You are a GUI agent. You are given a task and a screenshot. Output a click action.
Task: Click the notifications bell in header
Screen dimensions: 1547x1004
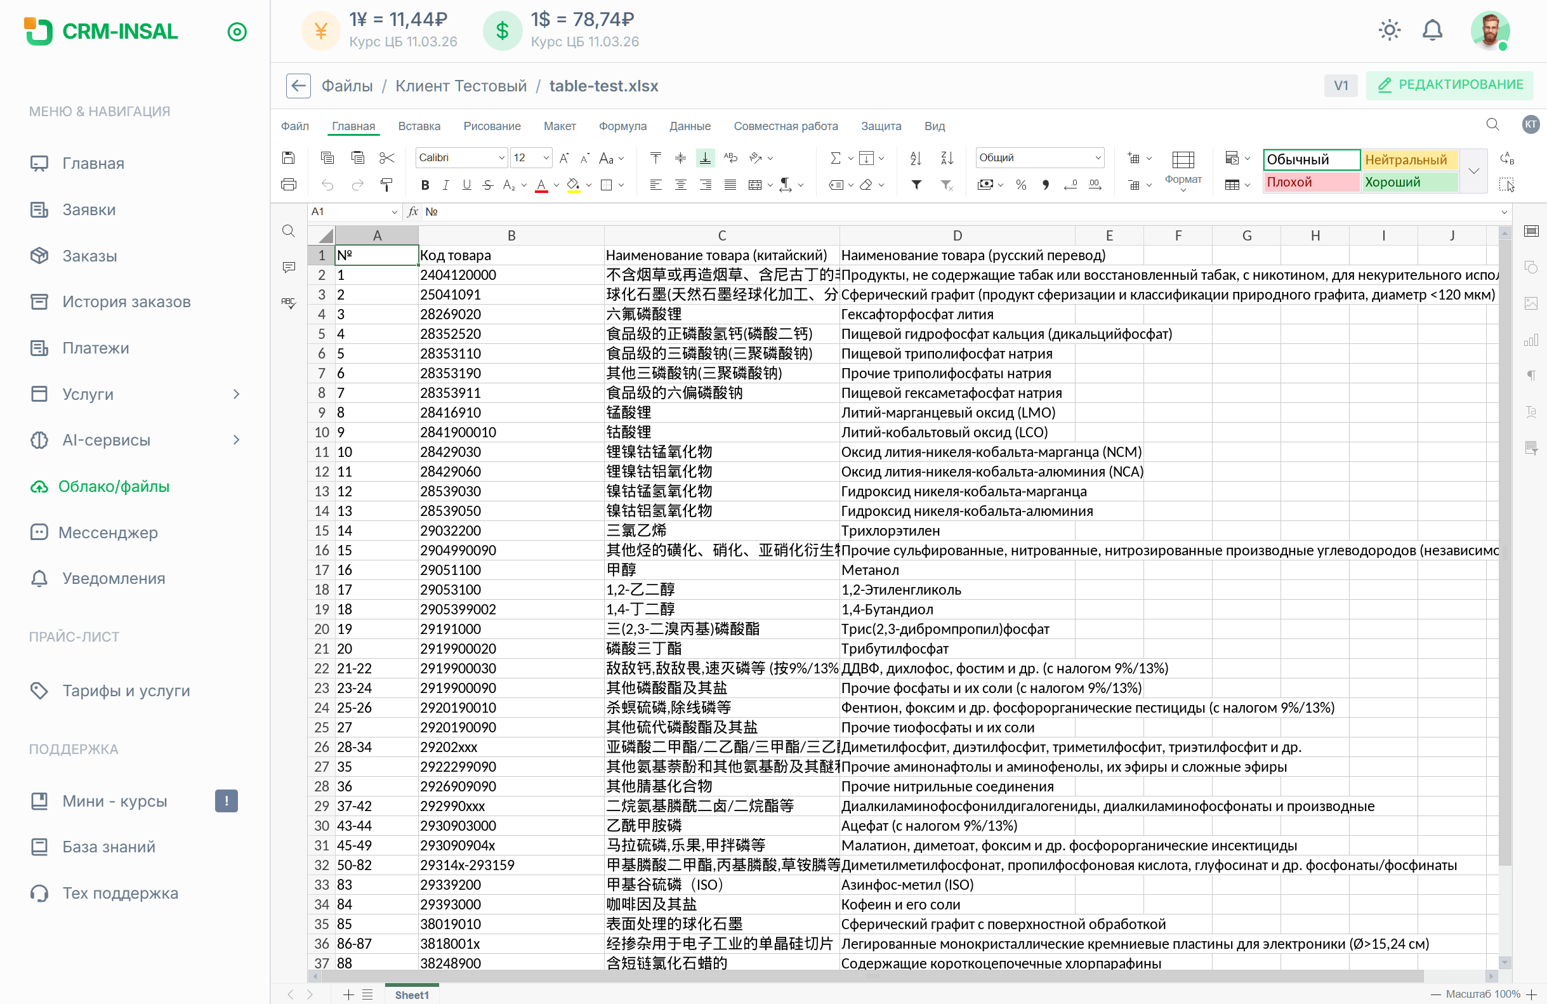click(1432, 30)
